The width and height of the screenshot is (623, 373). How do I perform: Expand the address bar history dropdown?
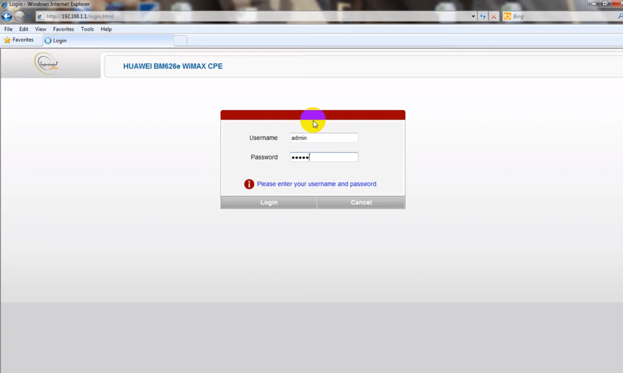click(473, 16)
